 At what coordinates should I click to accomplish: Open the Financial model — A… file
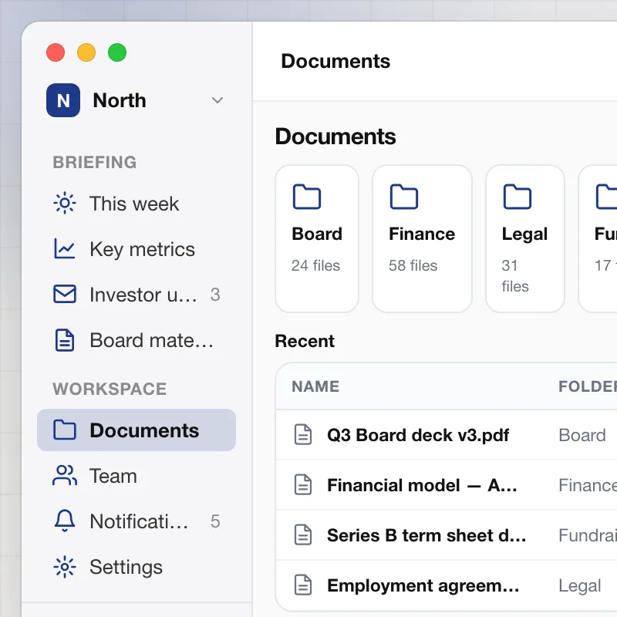coord(422,485)
